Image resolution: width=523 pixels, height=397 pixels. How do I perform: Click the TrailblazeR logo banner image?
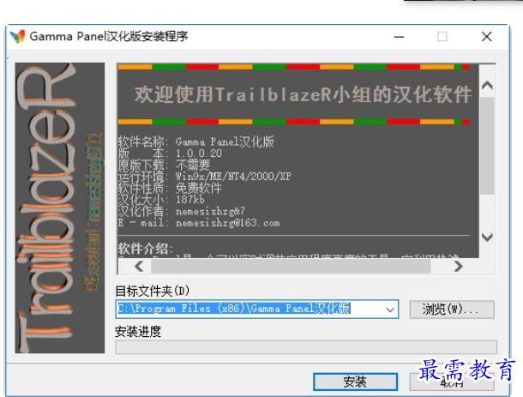tap(60, 208)
